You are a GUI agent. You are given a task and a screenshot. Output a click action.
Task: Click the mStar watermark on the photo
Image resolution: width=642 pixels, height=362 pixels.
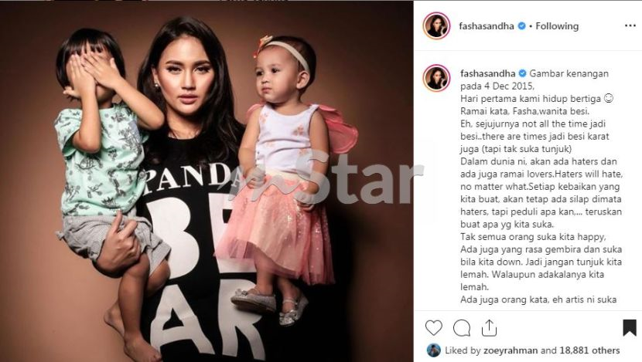coord(326,177)
